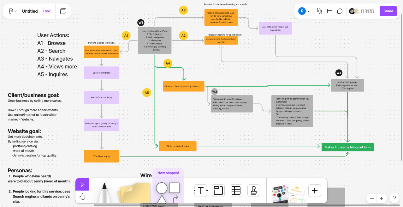
Task: Click the Share button
Action: [x=388, y=11]
